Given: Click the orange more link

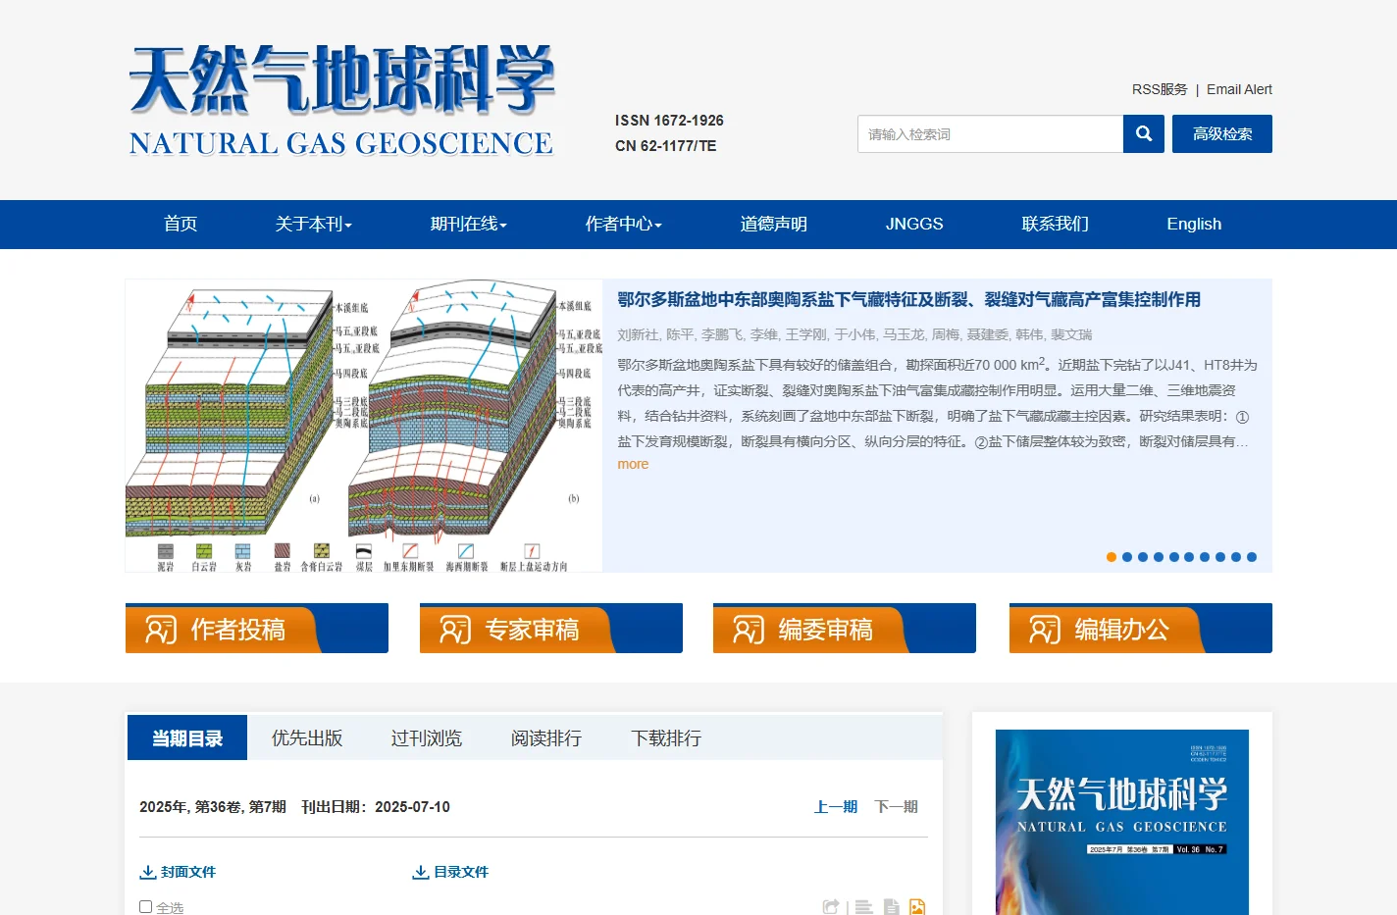Looking at the screenshot, I should [633, 464].
